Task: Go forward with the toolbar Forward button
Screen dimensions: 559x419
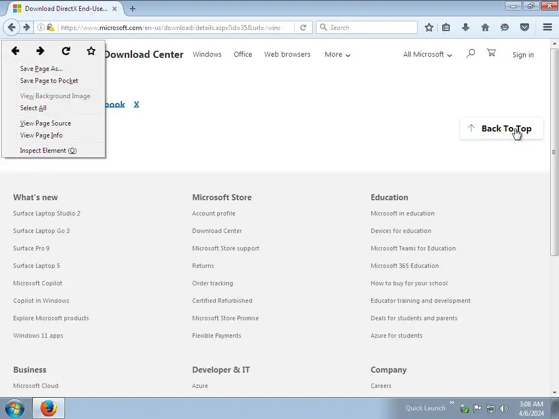Action: tap(26, 27)
